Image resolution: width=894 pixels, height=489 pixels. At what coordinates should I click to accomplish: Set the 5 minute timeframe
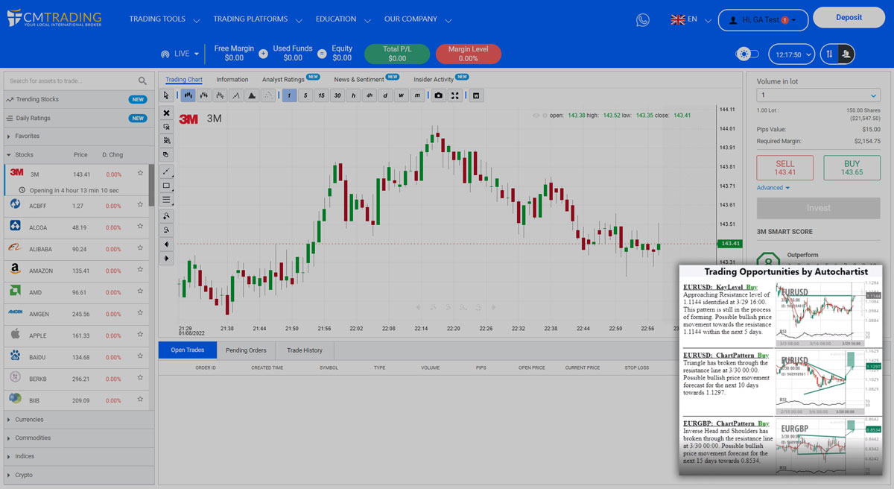point(305,95)
